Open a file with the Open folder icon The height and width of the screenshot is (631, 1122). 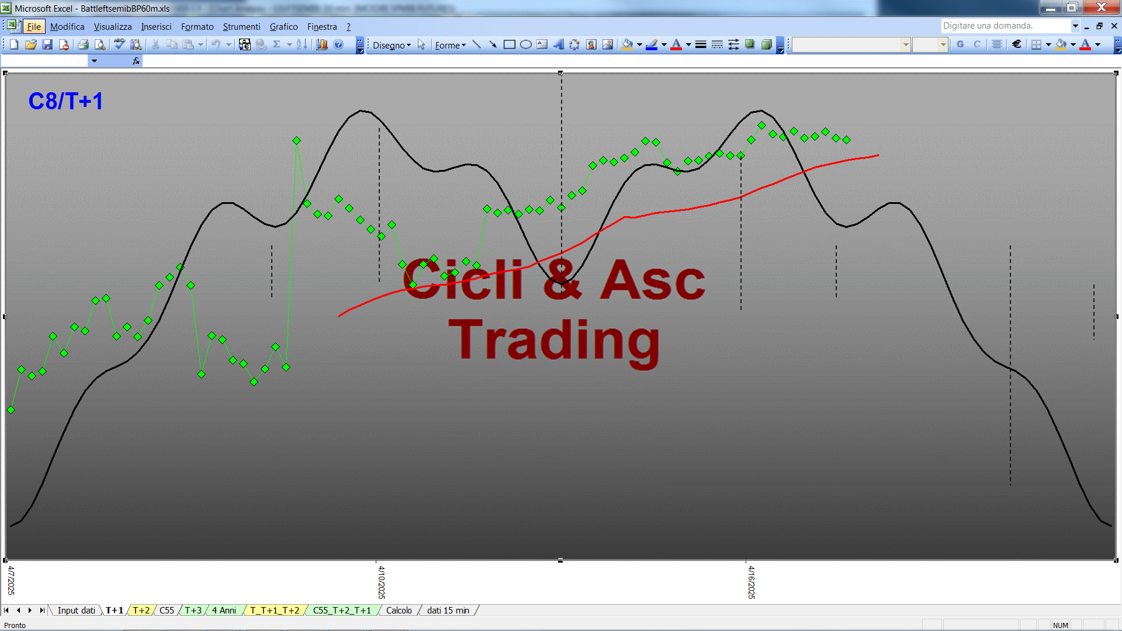31,44
